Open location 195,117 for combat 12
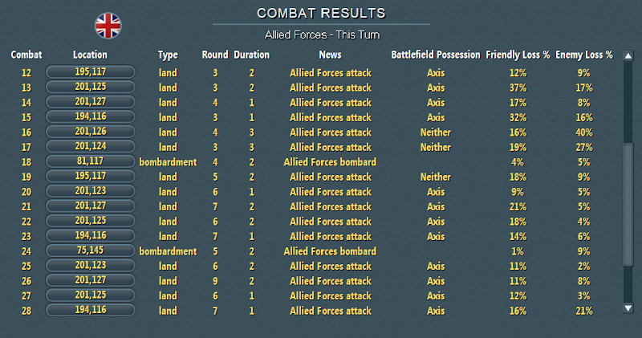The width and height of the screenshot is (642, 338). (x=91, y=72)
